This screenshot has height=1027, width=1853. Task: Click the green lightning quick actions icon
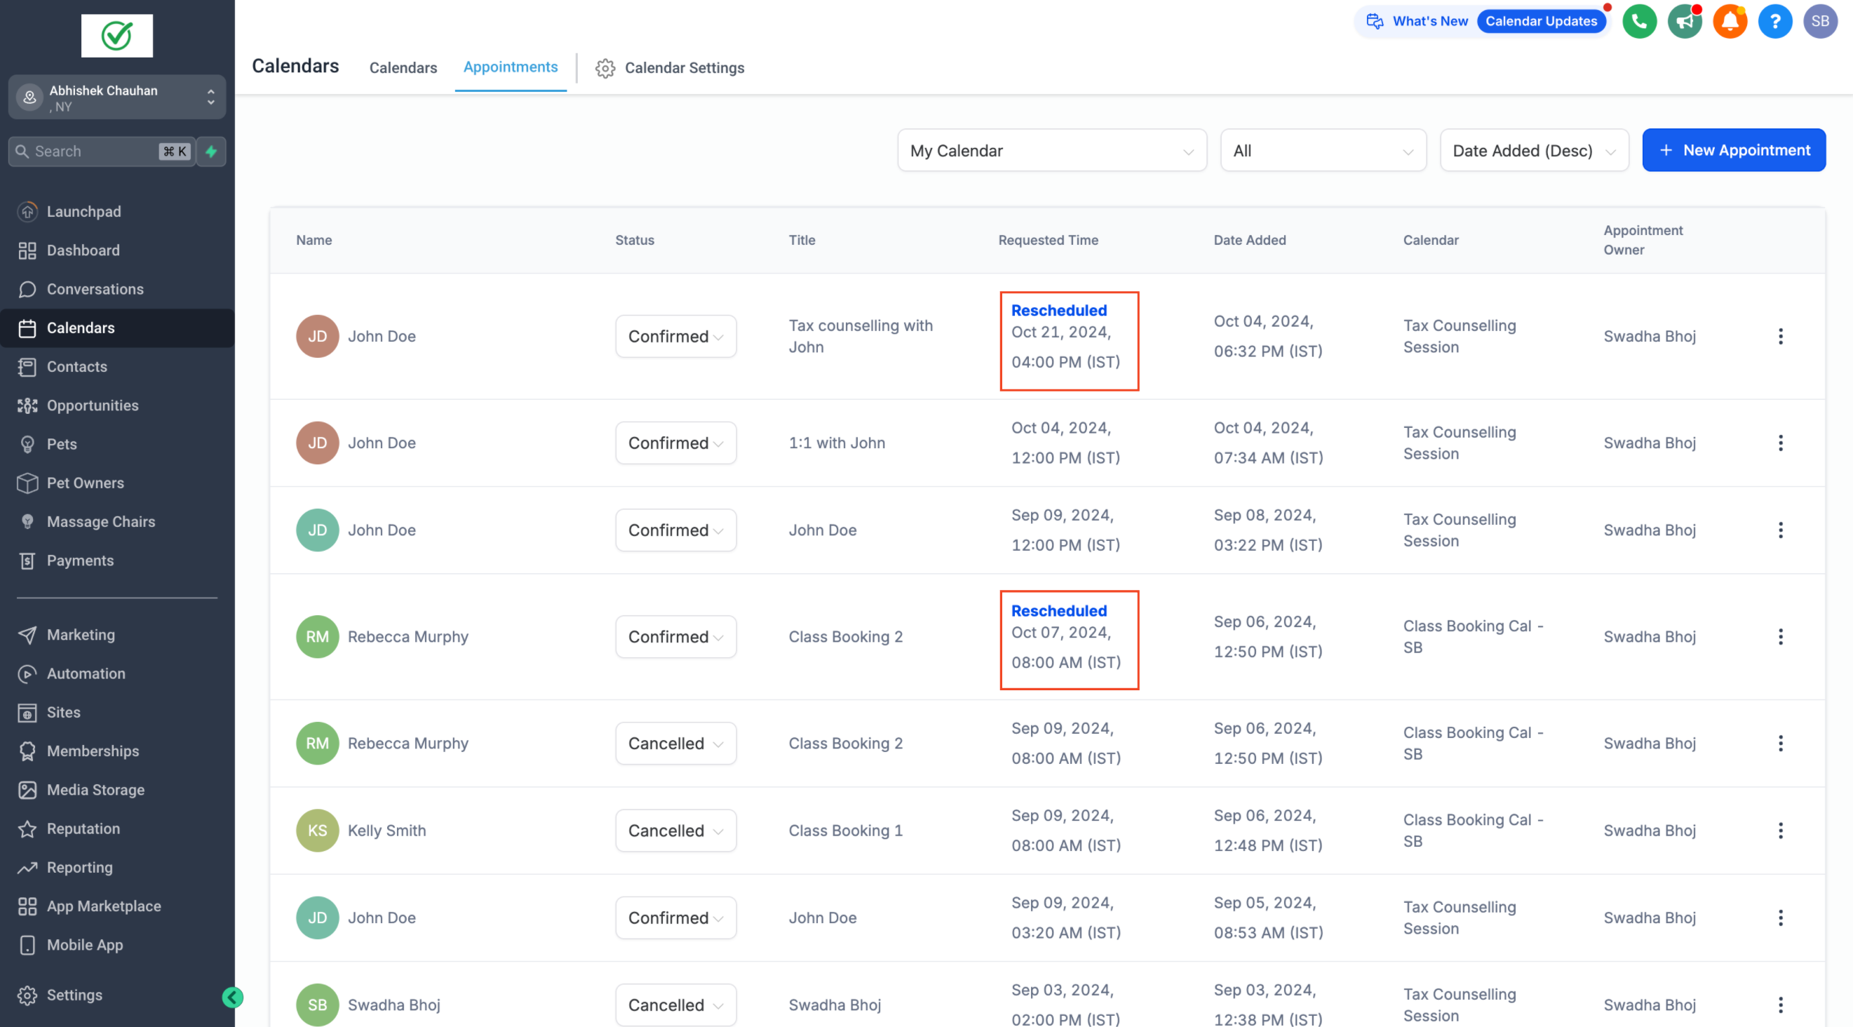coord(212,151)
